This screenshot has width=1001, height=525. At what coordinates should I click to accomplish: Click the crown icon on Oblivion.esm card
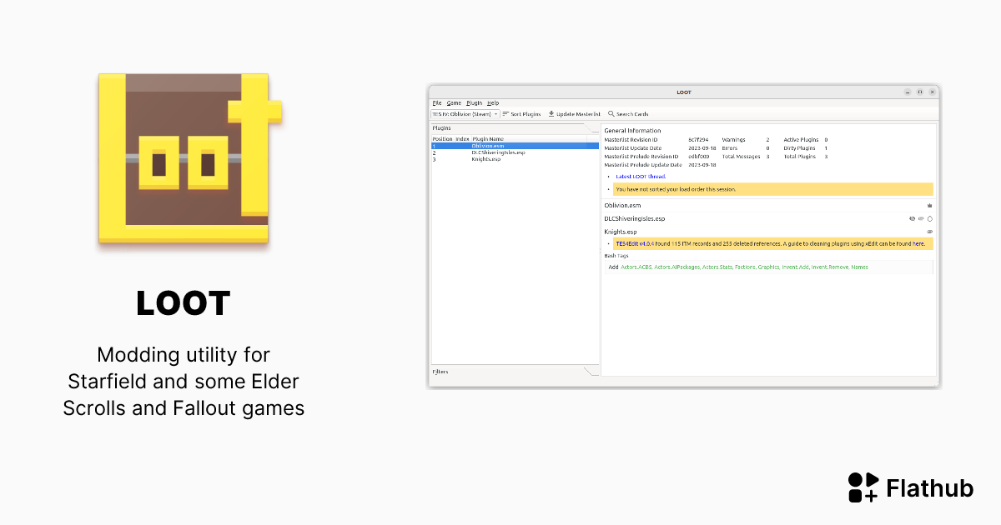929,205
